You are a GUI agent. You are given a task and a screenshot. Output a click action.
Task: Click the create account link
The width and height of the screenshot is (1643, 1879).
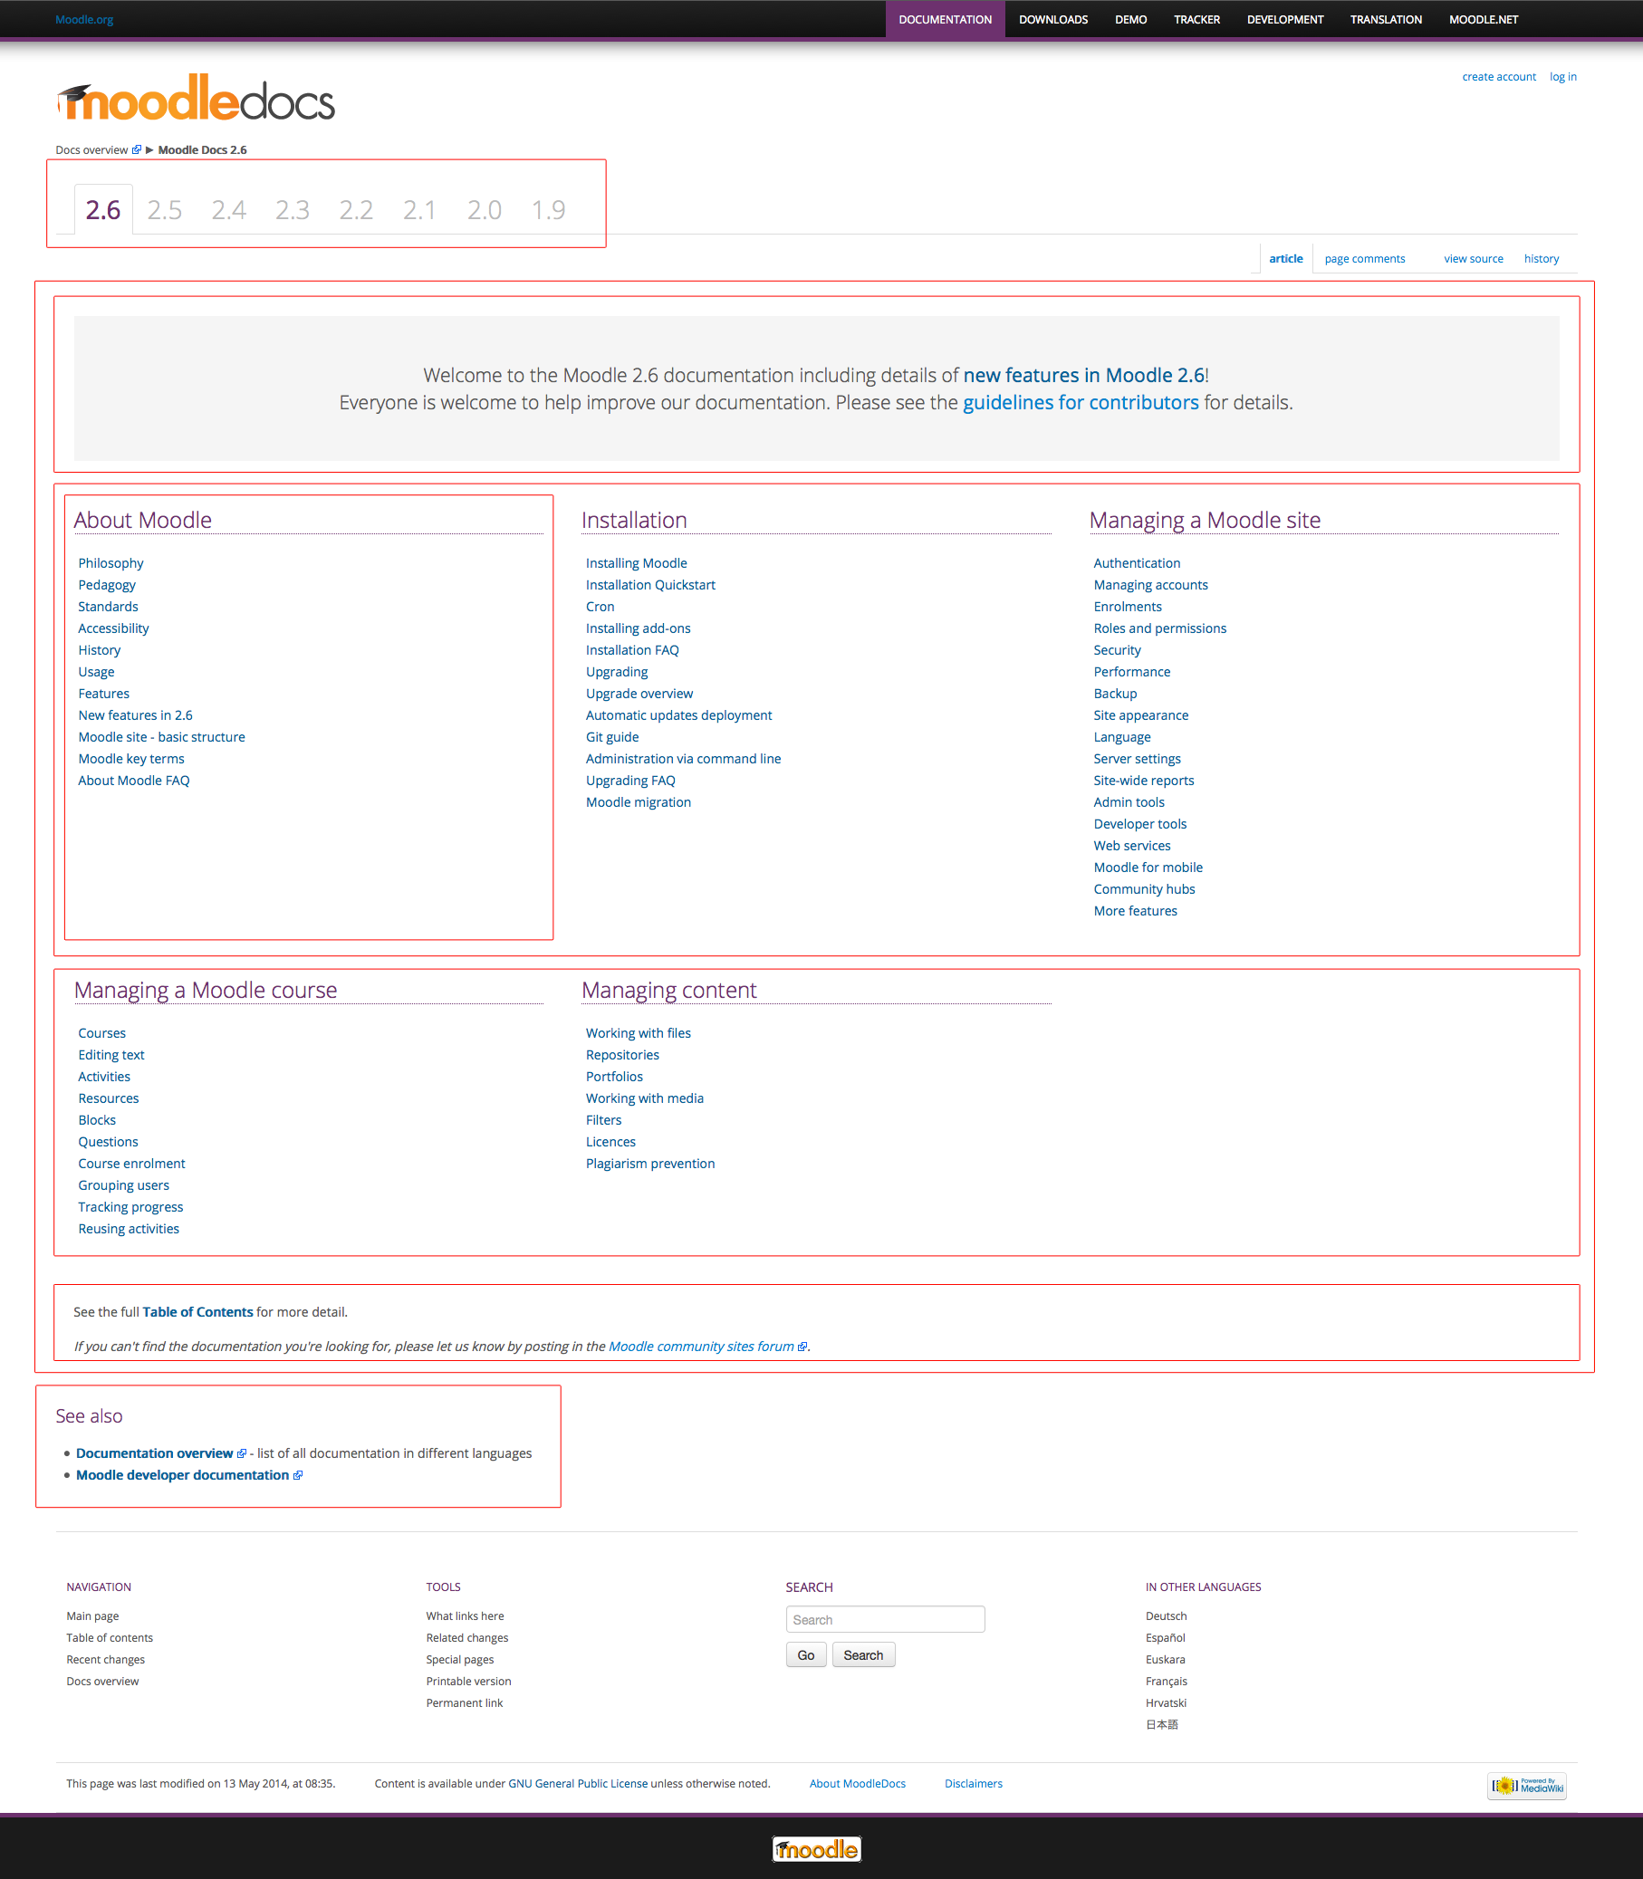click(1498, 77)
